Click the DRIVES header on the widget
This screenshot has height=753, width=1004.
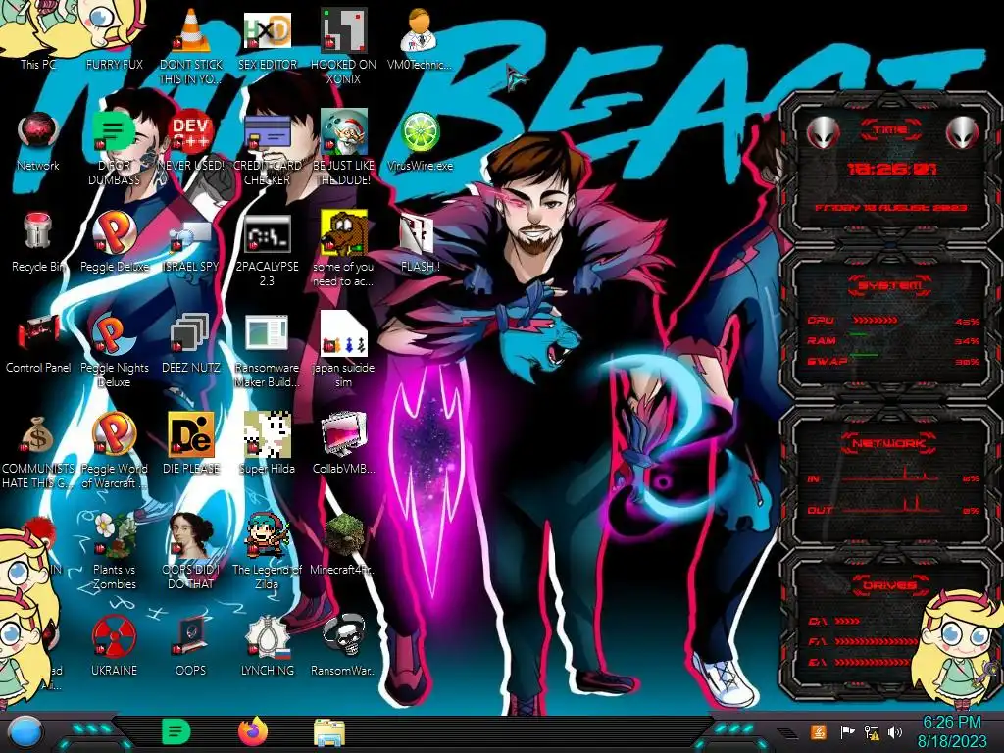(x=890, y=585)
